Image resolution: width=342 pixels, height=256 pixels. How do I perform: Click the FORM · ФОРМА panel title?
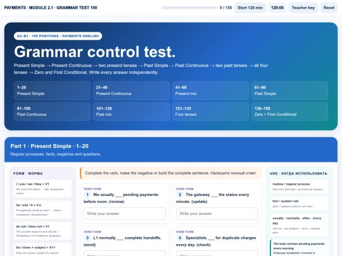click(x=28, y=173)
